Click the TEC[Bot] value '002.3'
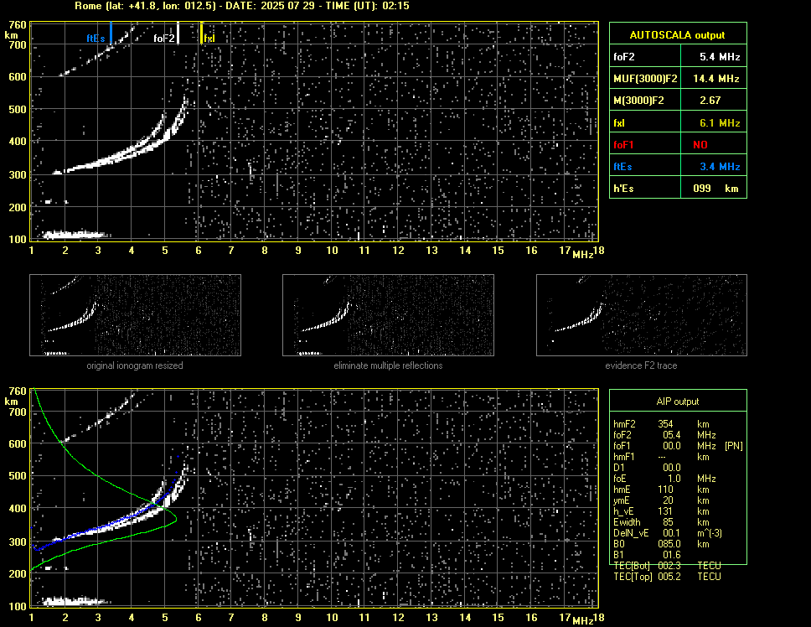Screen dimensions: 811x627 click(669, 566)
